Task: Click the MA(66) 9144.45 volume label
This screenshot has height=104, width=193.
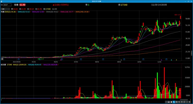Action: pos(35,65)
